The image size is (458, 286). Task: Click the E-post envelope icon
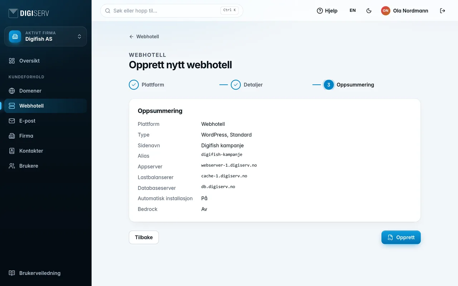(12, 121)
